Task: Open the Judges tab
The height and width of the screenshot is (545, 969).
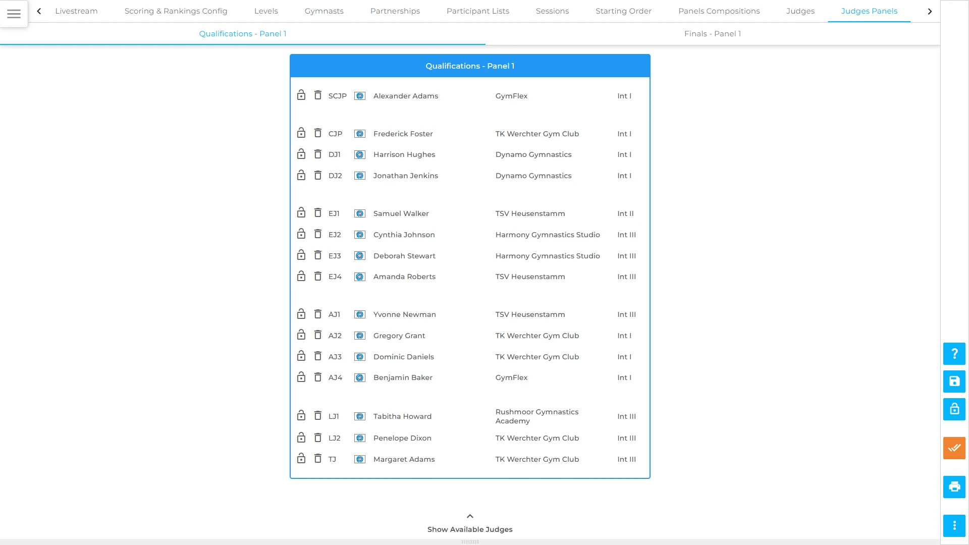Action: 800,11
